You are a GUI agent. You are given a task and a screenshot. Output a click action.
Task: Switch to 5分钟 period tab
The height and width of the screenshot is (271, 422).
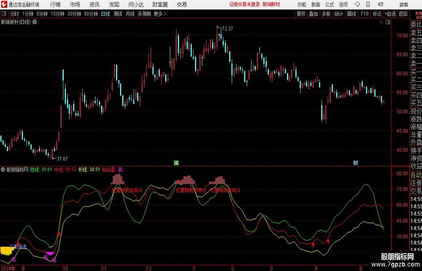coord(42,14)
